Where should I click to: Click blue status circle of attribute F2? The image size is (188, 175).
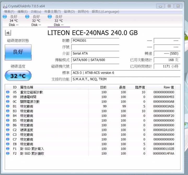pyautogui.click(x=8, y=153)
